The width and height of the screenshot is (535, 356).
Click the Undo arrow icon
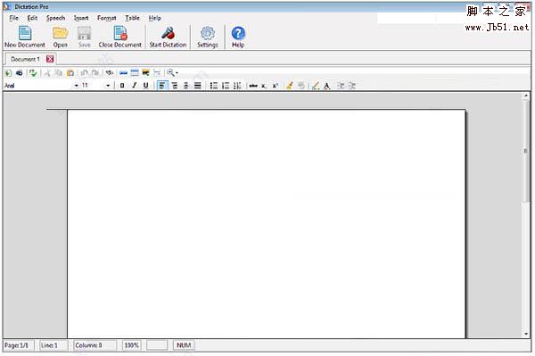pos(85,72)
